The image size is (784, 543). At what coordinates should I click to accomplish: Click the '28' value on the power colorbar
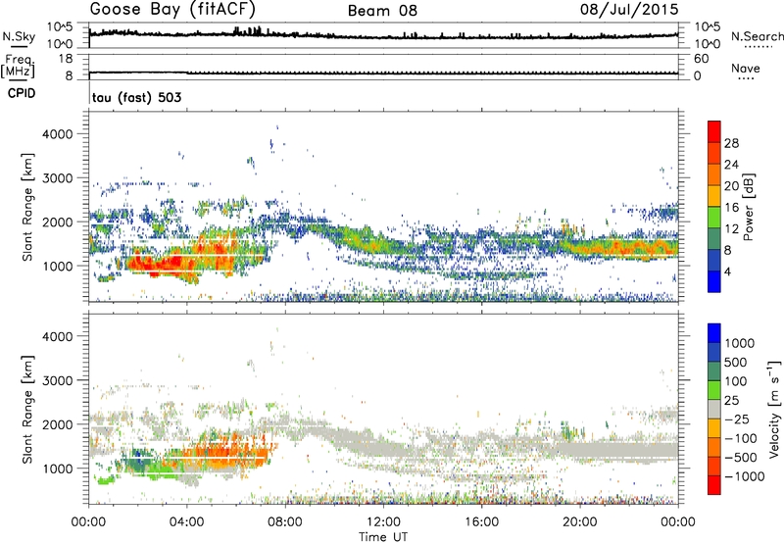click(x=731, y=143)
